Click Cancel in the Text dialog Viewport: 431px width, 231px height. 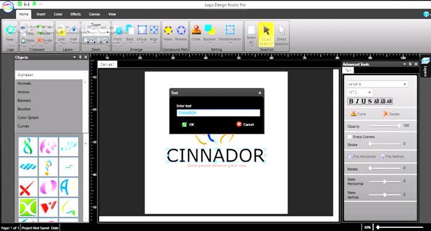[x=245, y=125]
